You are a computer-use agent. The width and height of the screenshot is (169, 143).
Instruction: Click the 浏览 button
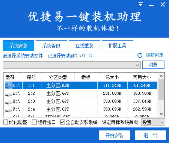(x=153, y=65)
